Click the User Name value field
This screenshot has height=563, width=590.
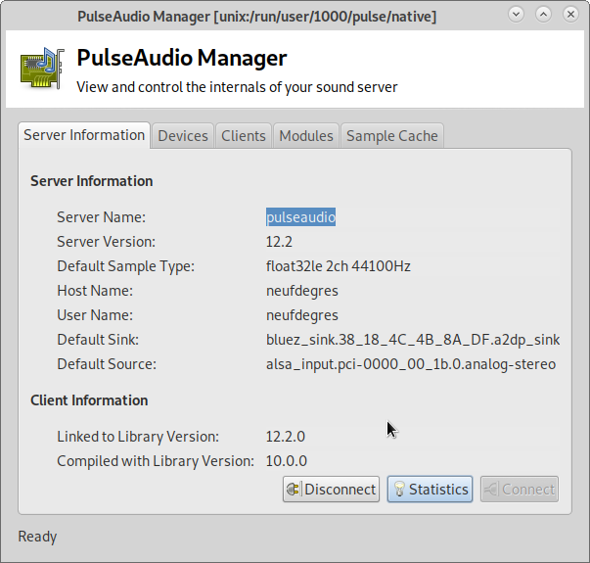click(302, 315)
